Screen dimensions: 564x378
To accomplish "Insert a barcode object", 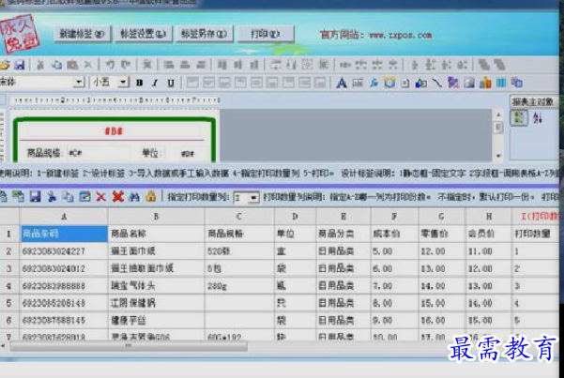I will point(501,83).
